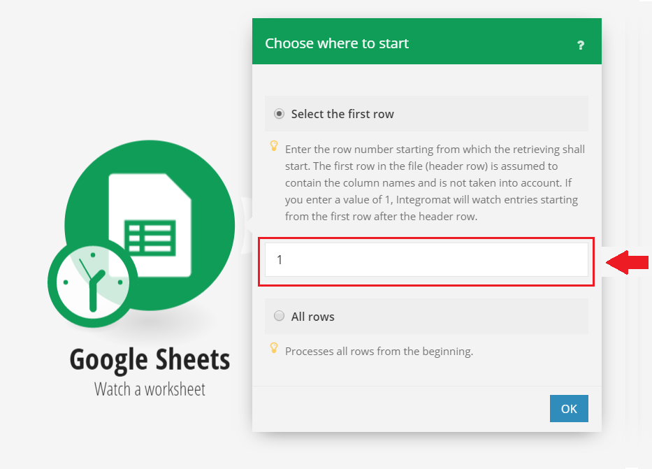Click "Processes all rows from the beginning" text
This screenshot has height=469, width=652.
point(379,351)
